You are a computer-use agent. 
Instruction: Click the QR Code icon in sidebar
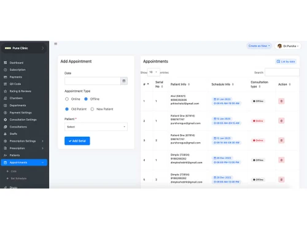[6, 84]
